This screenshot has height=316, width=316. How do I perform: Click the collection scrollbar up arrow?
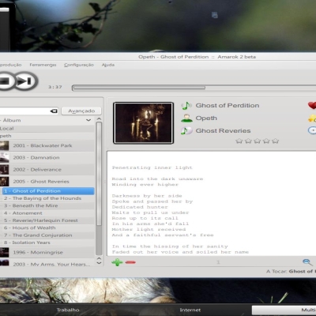pyautogui.click(x=99, y=119)
